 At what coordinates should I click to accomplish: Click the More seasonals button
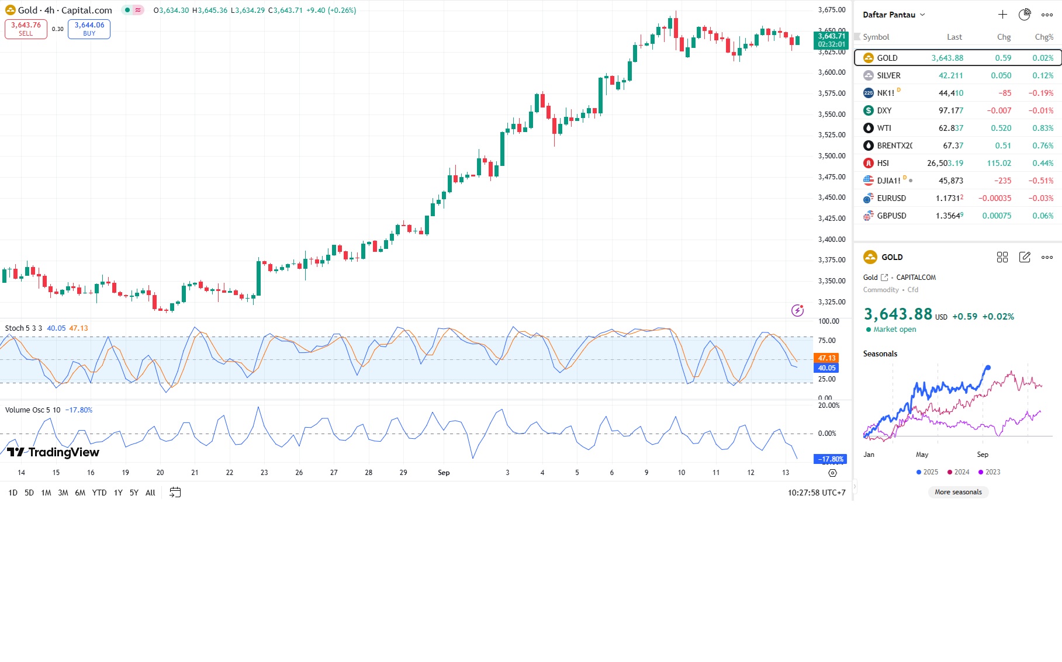[x=958, y=492]
